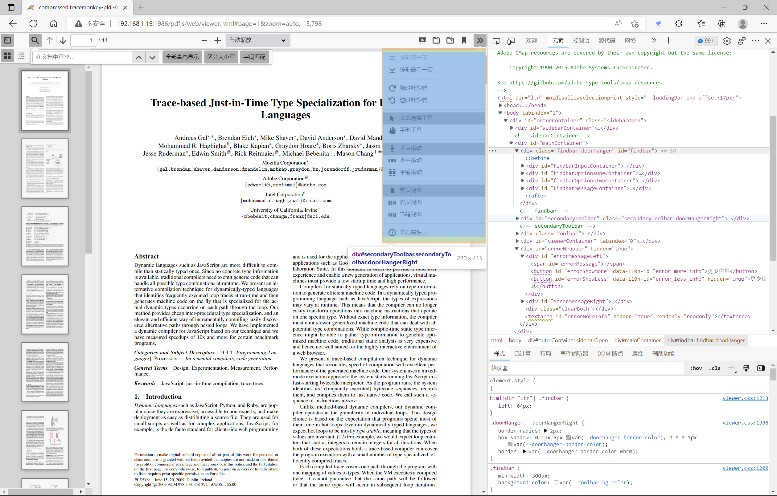Click the open file icon
The height and width of the screenshot is (496, 777).
coord(436,40)
